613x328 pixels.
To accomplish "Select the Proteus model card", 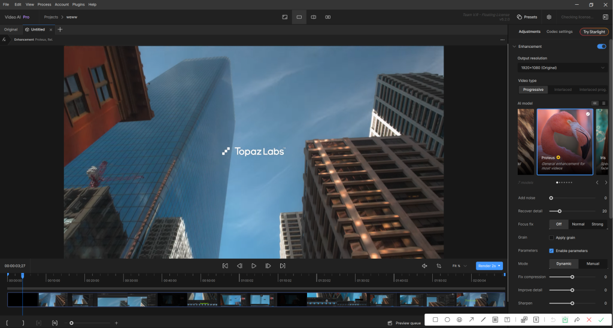I will pyautogui.click(x=565, y=142).
